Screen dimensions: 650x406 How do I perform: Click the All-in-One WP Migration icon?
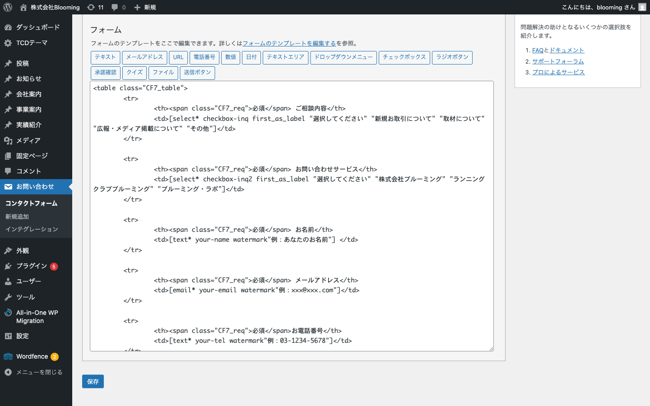point(8,313)
